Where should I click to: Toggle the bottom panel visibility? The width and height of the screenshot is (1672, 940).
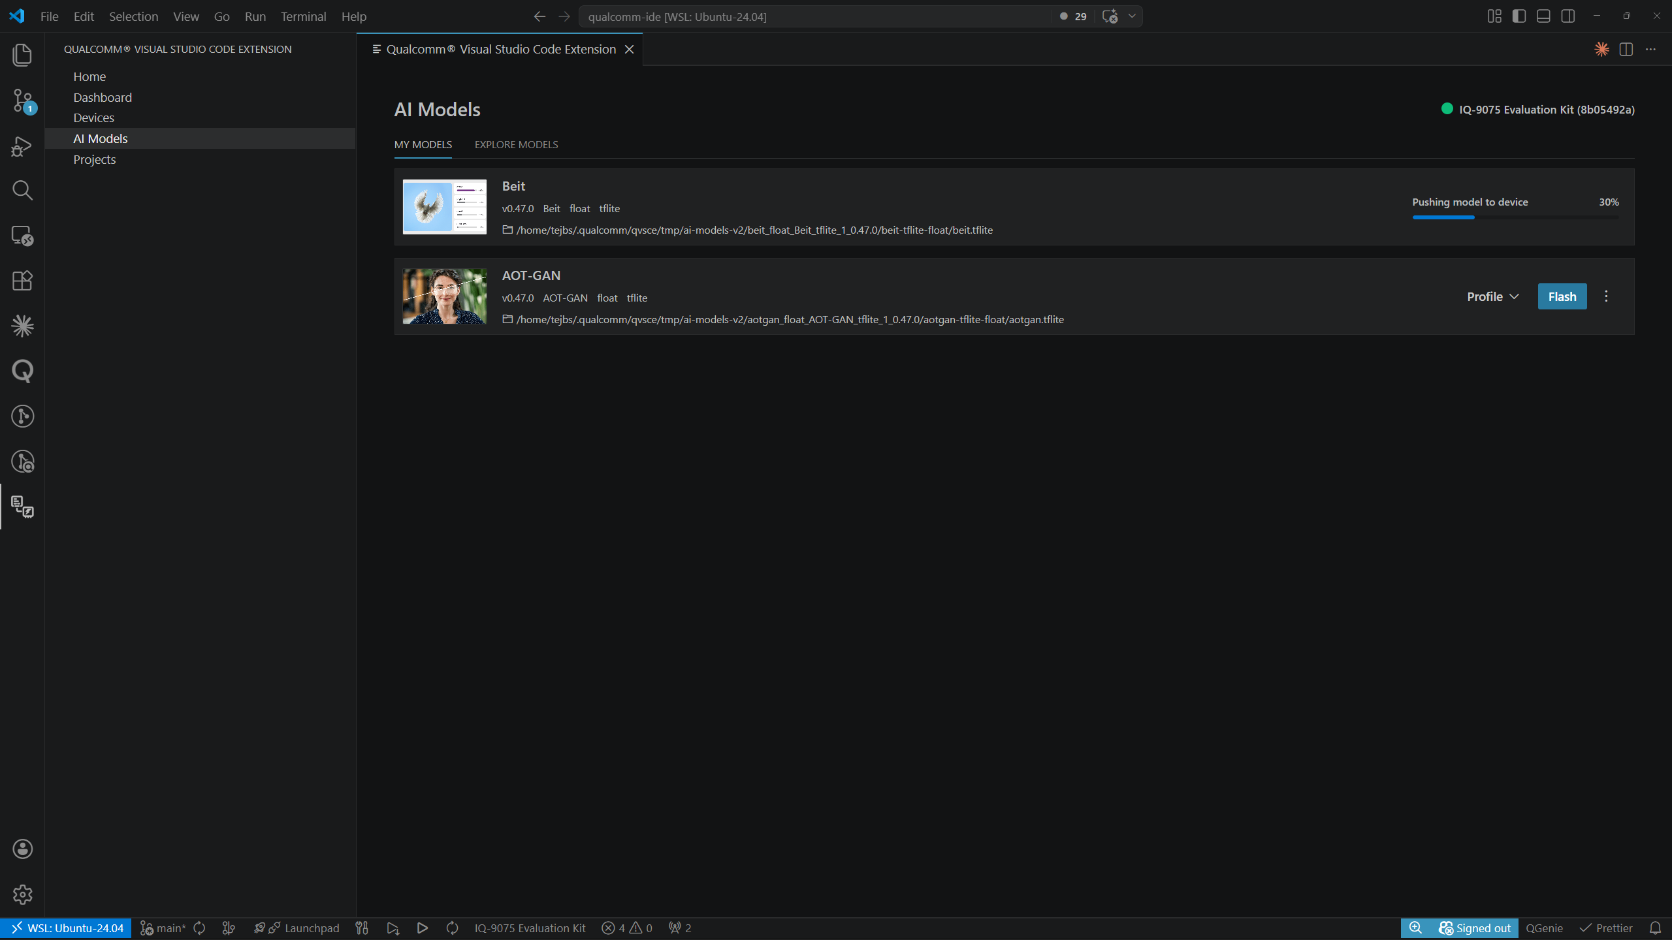[x=1543, y=16]
